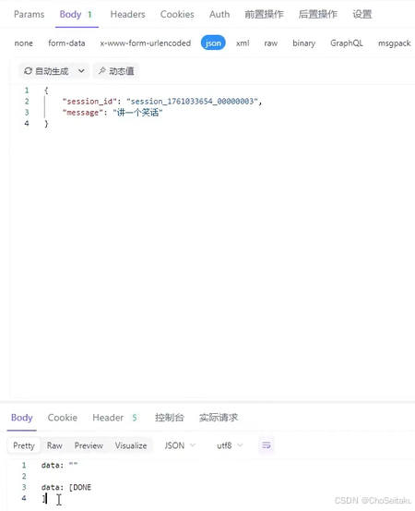
Task: Select the raw body type
Action: point(270,43)
